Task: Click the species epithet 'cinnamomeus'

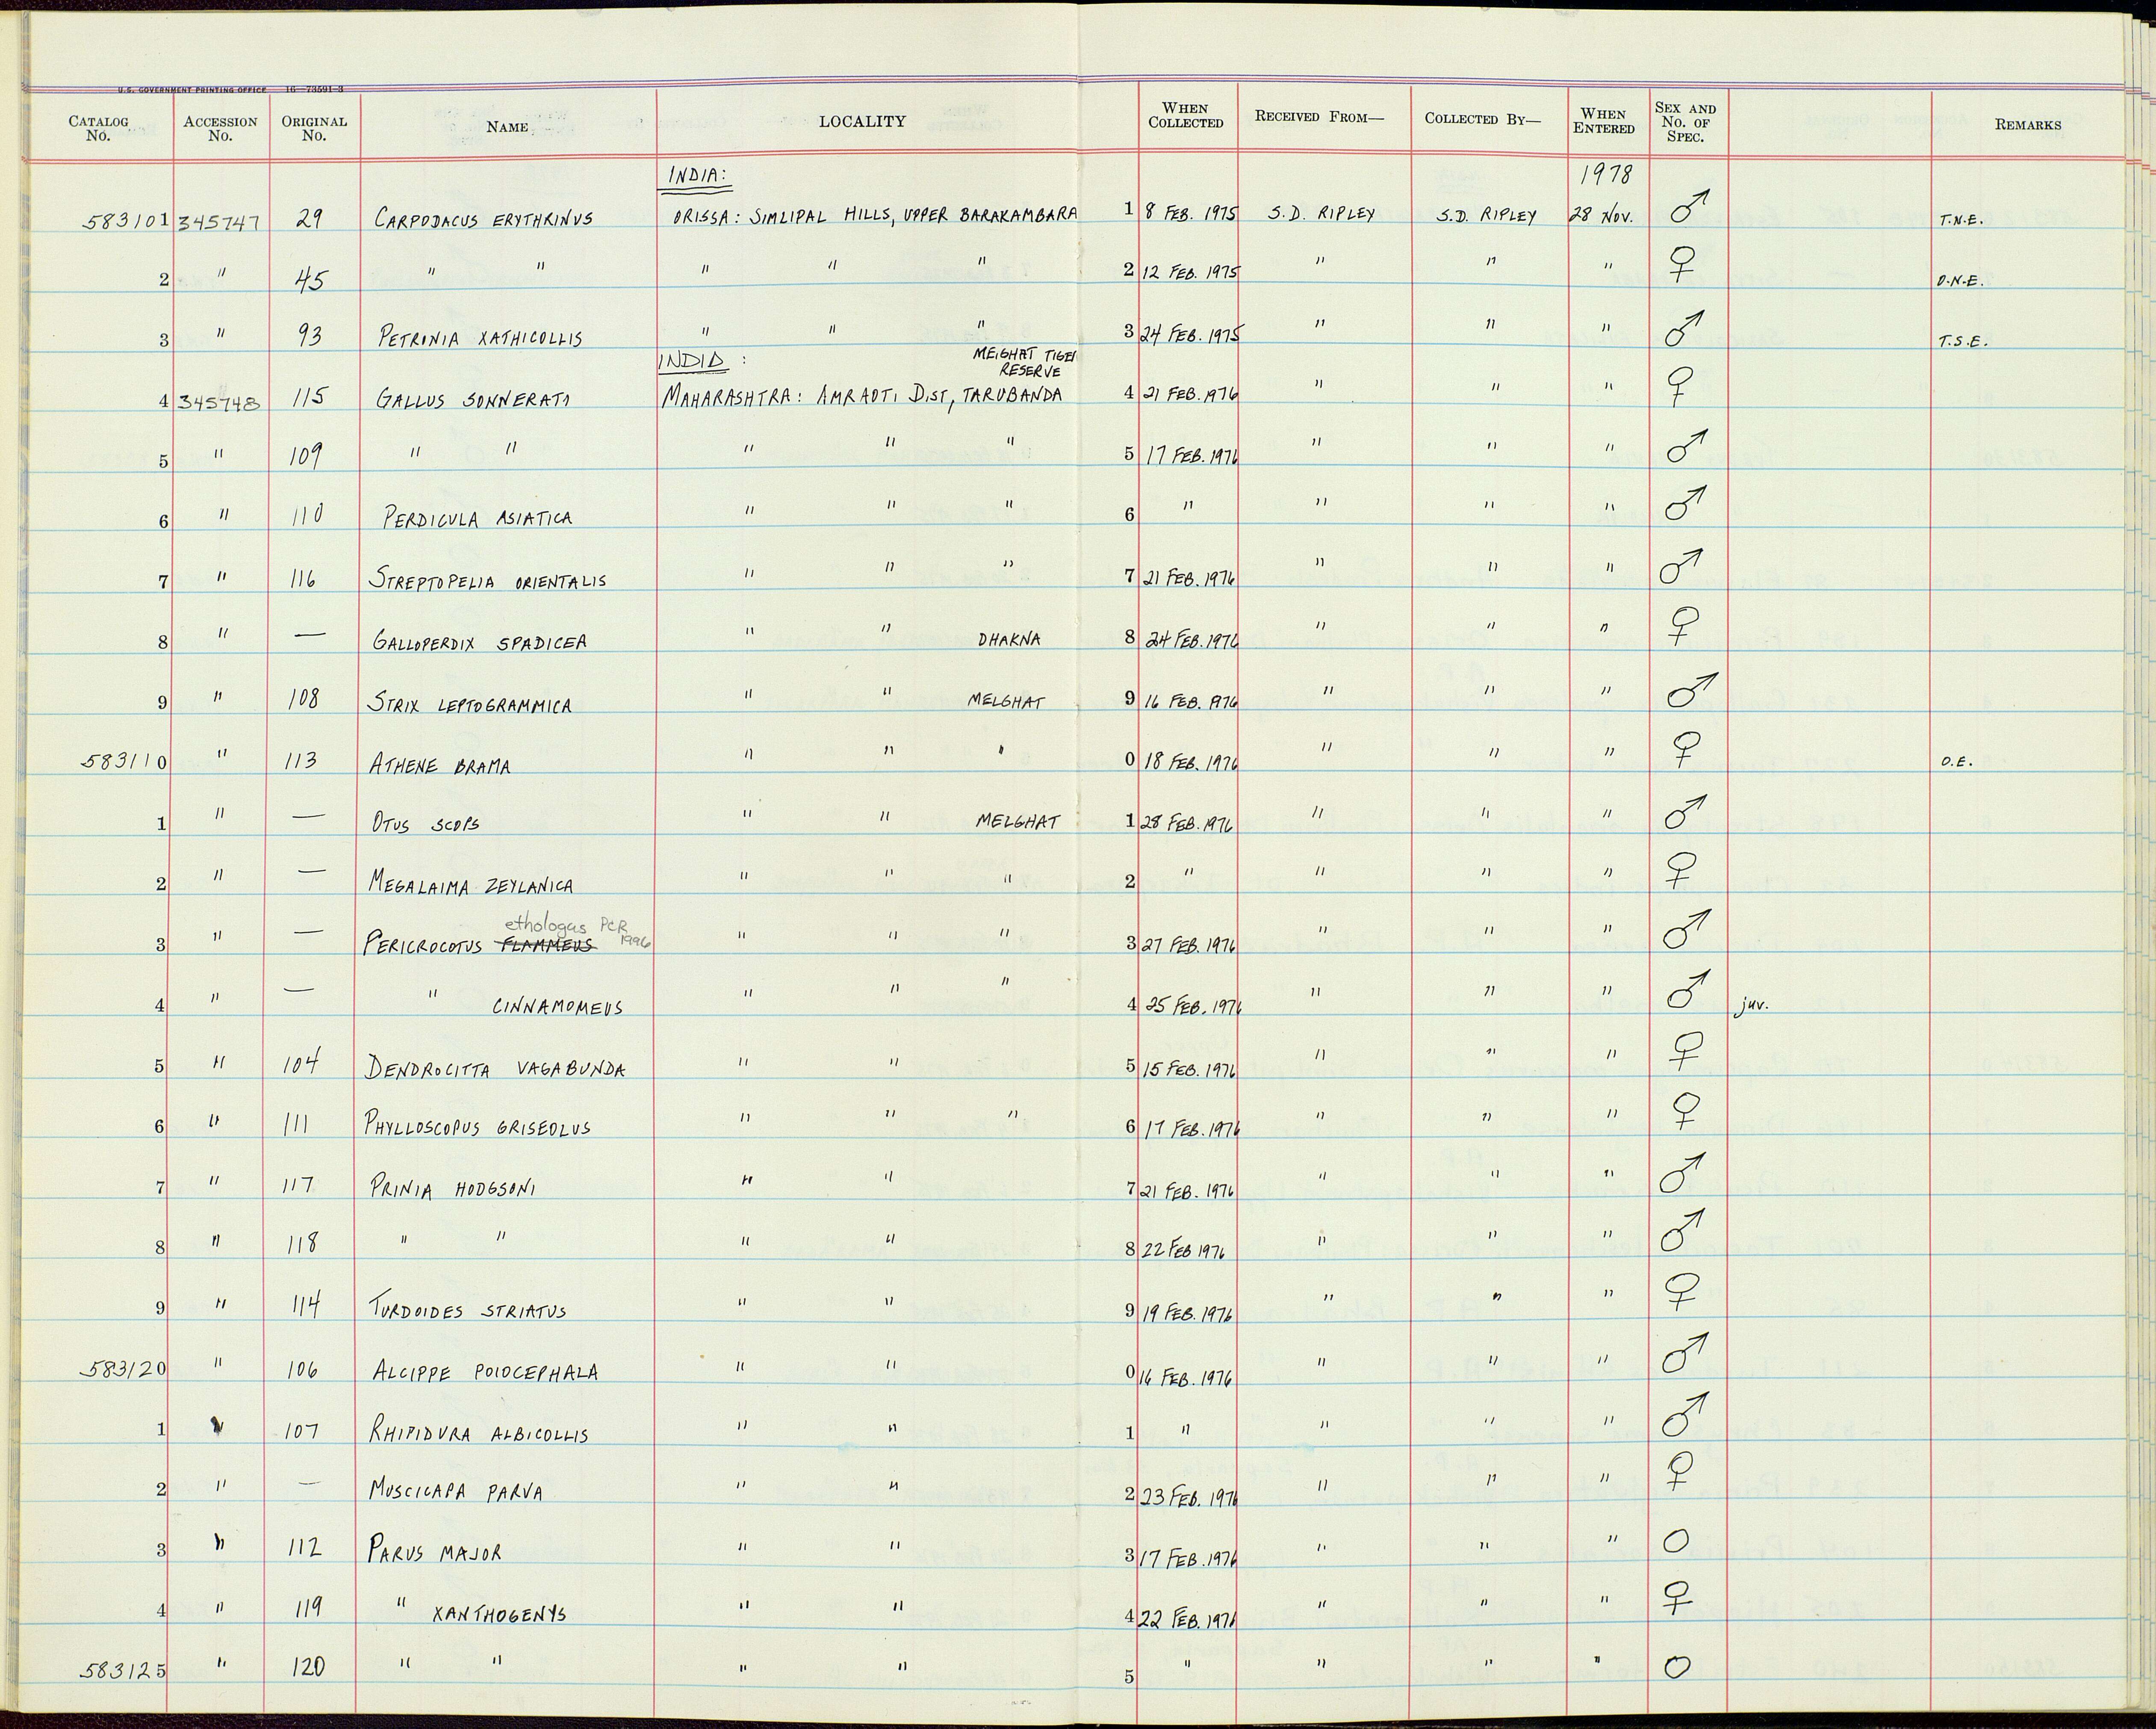Action: [x=557, y=1007]
